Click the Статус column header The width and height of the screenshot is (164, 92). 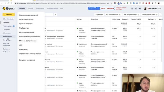[x=79, y=19]
